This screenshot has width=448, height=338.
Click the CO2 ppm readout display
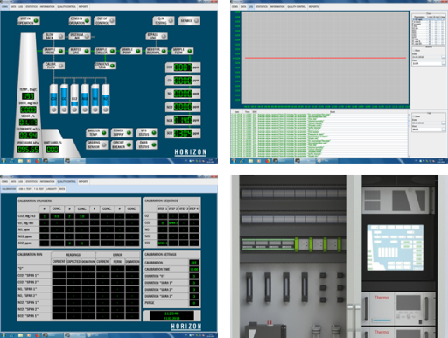[x=183, y=67]
